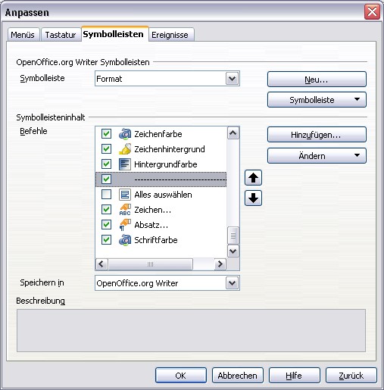384x390 pixels.
Task: Confirm with the OK button
Action: coord(181,376)
